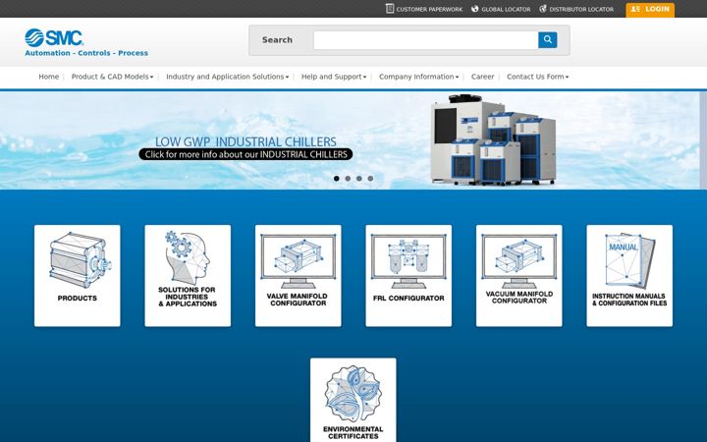This screenshot has width=707, height=442.
Task: Open the Environmental Certificates tile
Action: point(353,400)
